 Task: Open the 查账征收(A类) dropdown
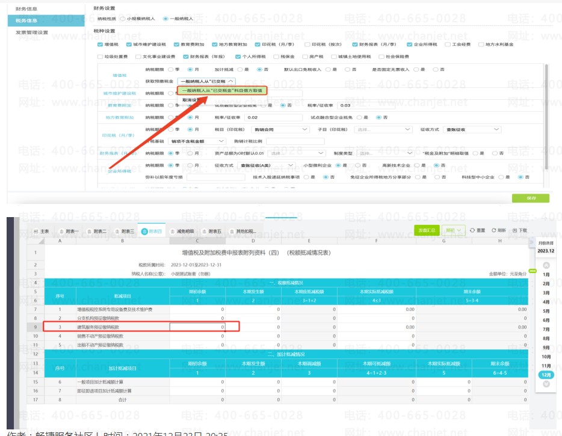point(267,165)
